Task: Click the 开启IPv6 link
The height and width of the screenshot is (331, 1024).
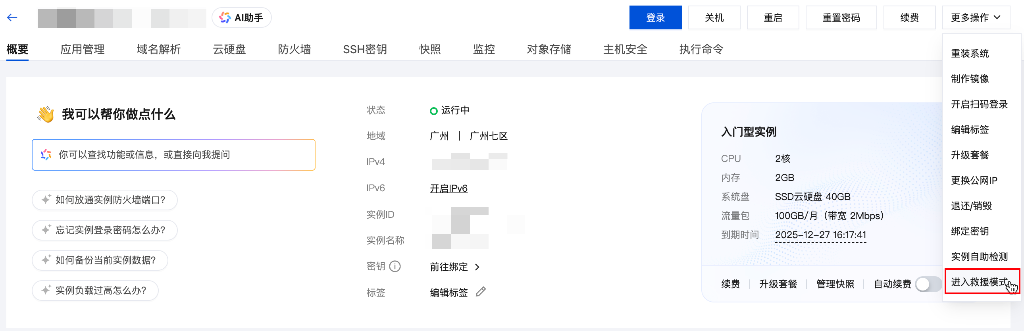Action: (448, 189)
